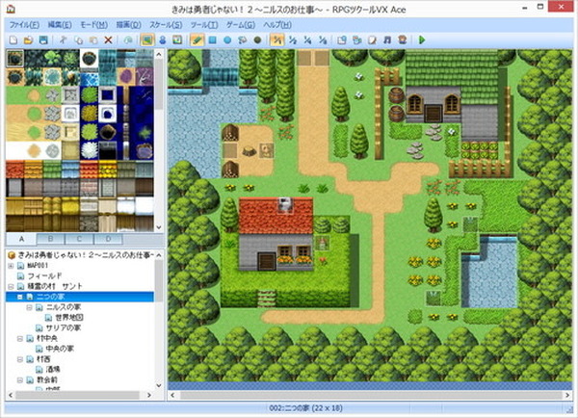The image size is (578, 418).
Task: Switch to tileset tab D
Action: [108, 239]
